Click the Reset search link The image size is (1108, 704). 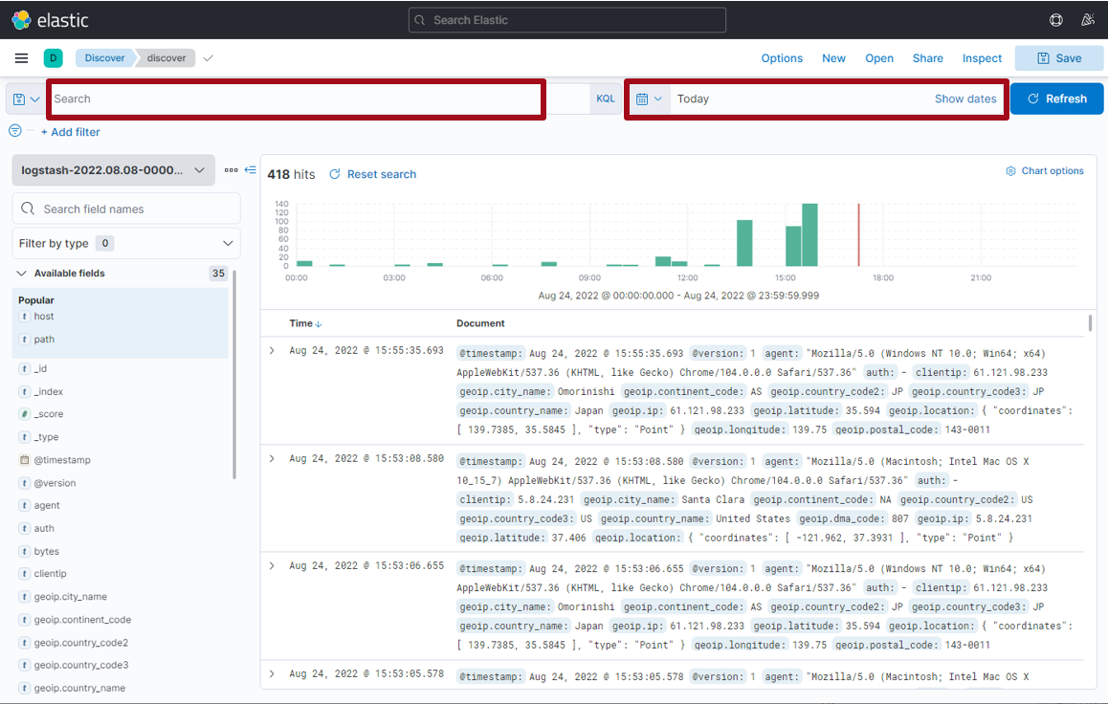(x=373, y=174)
